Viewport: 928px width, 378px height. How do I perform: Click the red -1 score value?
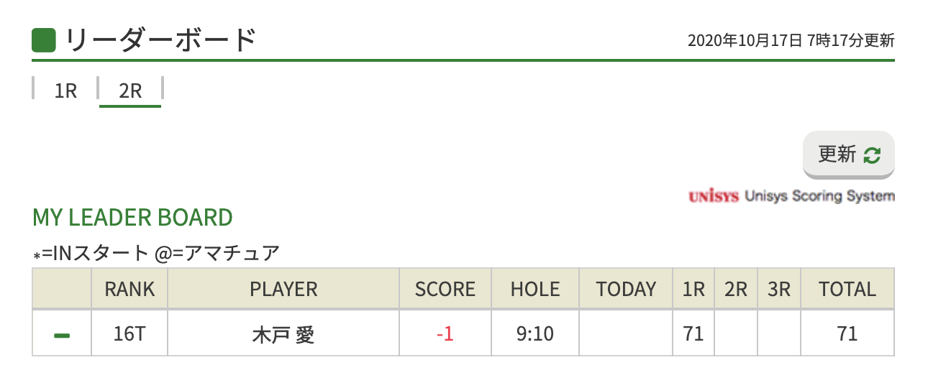coord(445,334)
